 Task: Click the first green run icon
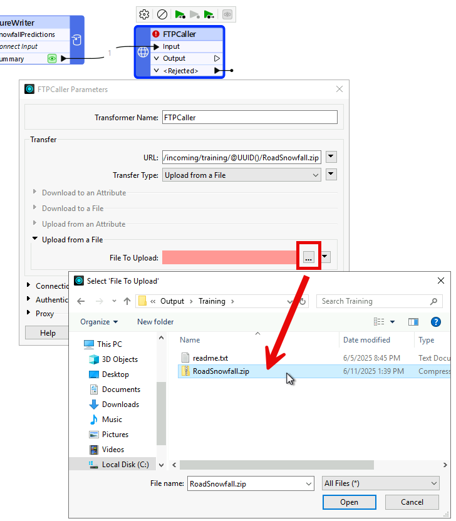(180, 14)
